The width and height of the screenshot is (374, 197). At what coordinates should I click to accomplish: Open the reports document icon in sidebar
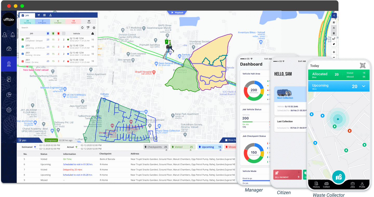pyautogui.click(x=9, y=79)
